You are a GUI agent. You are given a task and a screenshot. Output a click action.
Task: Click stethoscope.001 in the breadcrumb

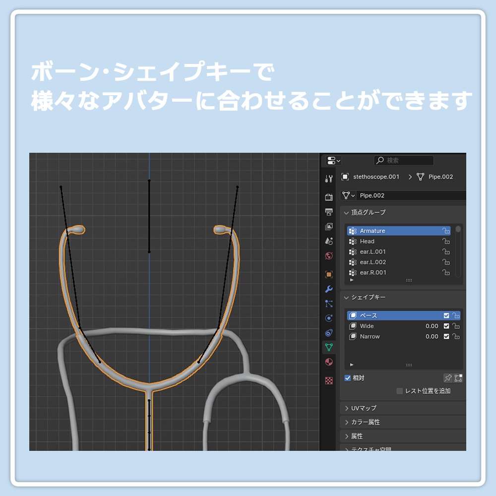coord(376,177)
